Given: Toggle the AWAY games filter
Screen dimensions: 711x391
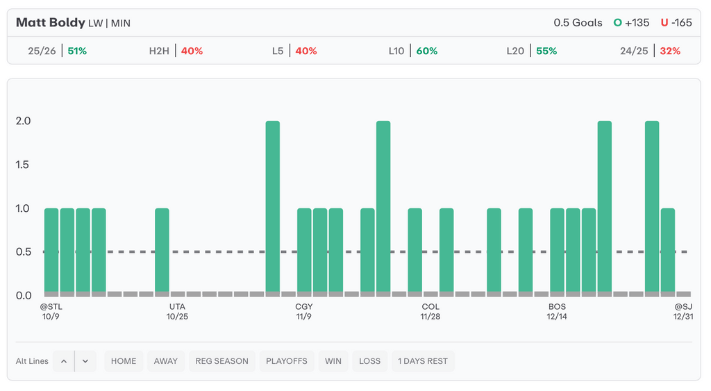Looking at the screenshot, I should point(166,361).
